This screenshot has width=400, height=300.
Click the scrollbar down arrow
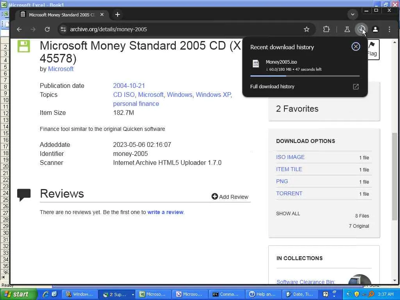click(x=395, y=280)
